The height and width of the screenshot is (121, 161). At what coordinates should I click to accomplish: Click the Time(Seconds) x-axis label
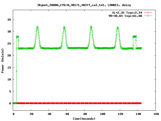coord(84,119)
